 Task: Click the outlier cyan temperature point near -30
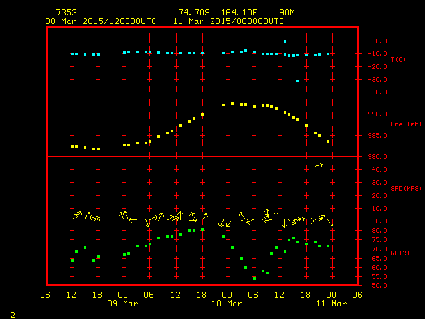click(x=297, y=81)
